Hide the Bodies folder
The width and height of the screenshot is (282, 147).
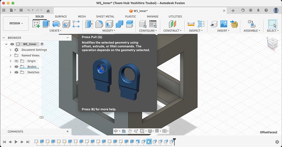coord(16,67)
